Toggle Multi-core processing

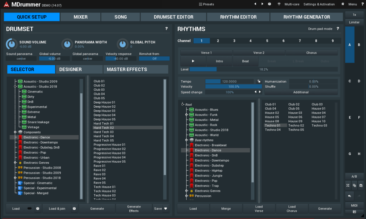click(292, 4)
